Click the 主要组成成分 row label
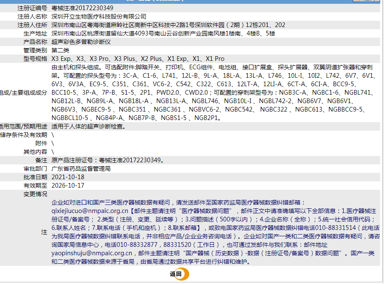 pyautogui.click(x=24, y=93)
